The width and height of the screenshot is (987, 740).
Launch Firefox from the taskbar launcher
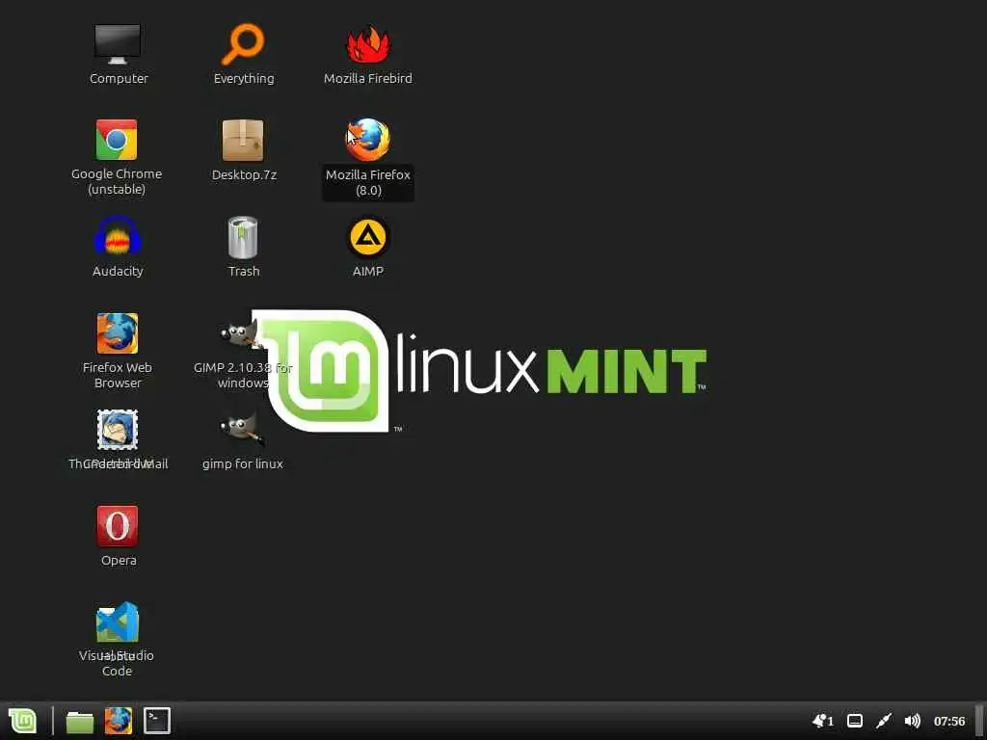click(x=119, y=721)
